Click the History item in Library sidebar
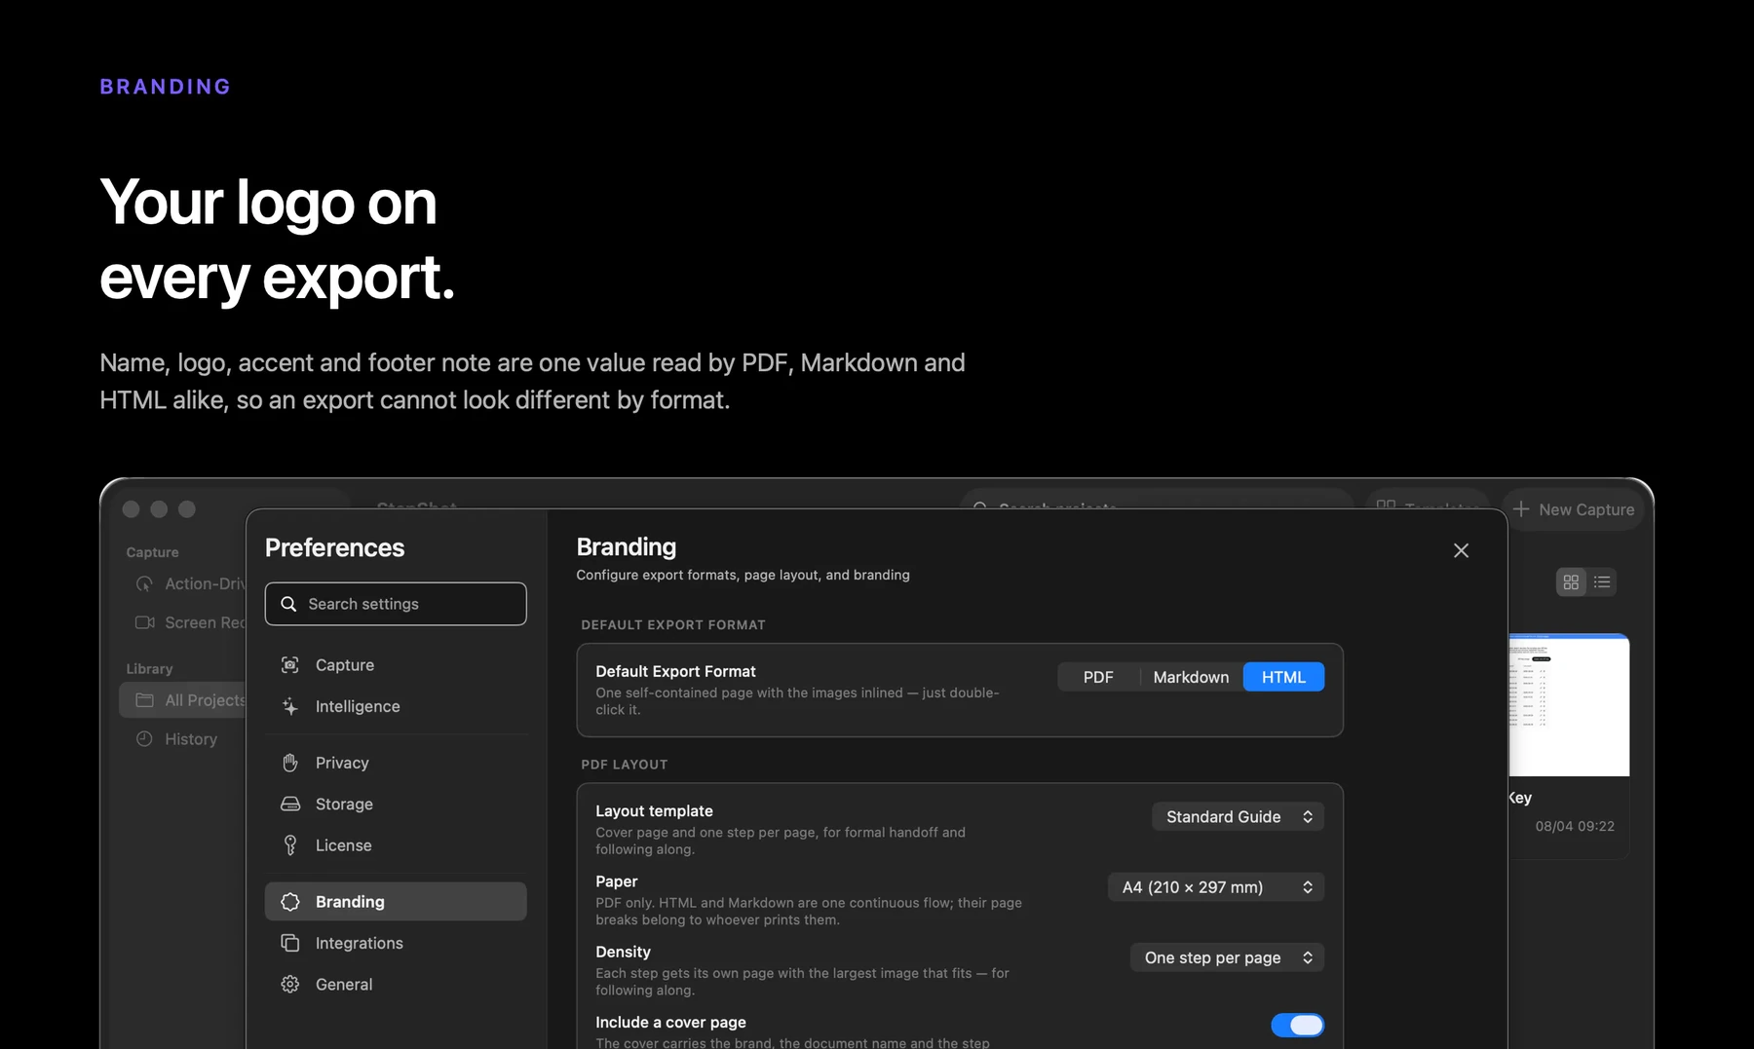Image resolution: width=1754 pixels, height=1049 pixels. click(183, 739)
